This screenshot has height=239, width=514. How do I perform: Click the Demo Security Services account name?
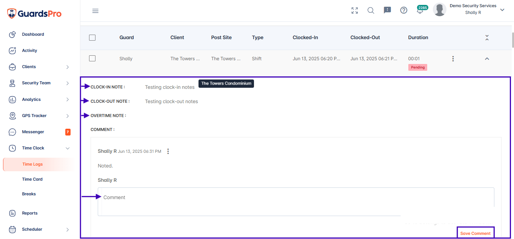click(x=473, y=6)
